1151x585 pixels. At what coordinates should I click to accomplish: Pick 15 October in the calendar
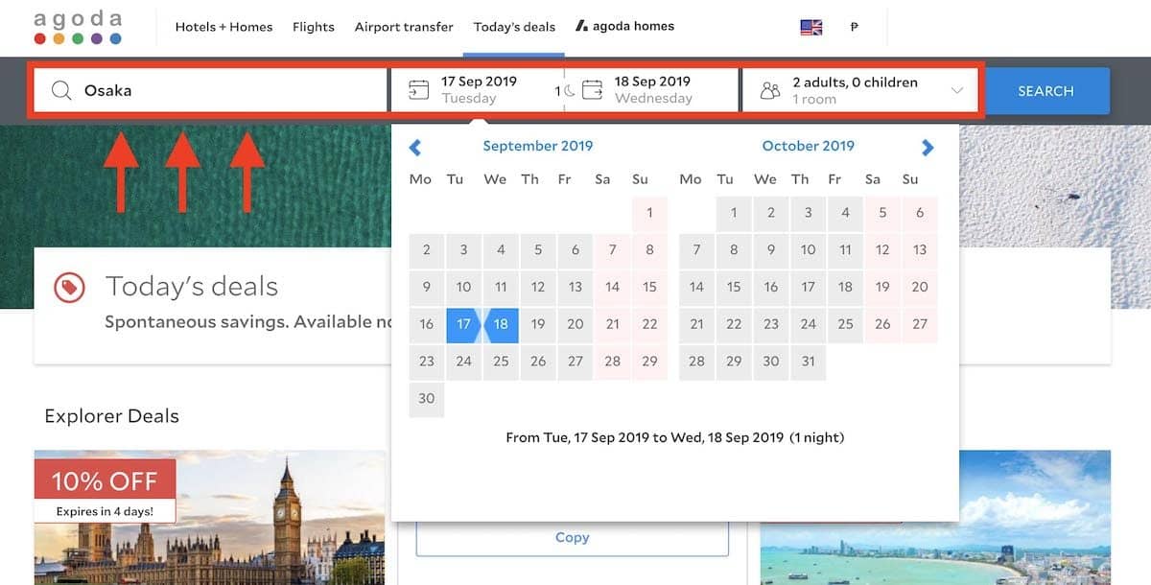pyautogui.click(x=734, y=287)
